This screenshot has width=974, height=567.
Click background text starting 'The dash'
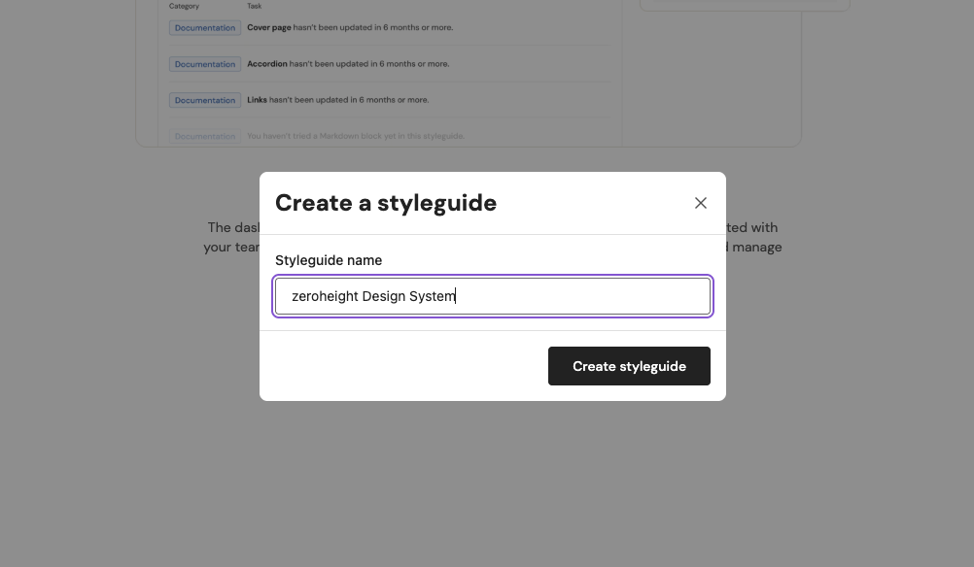(232, 227)
